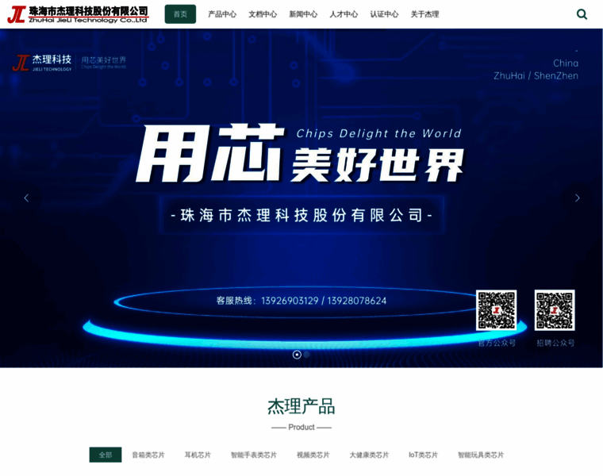This screenshot has height=476, width=603.
Task: Select the first carousel indicator dot
Action: coord(297,355)
